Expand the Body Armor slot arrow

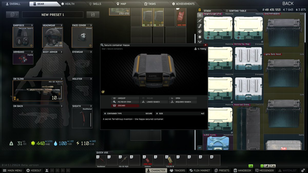61,52
